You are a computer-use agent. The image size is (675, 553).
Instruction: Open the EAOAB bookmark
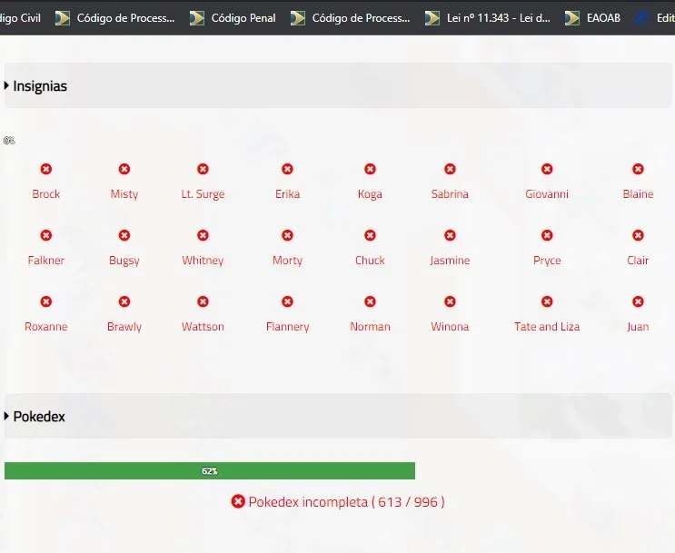tap(592, 17)
